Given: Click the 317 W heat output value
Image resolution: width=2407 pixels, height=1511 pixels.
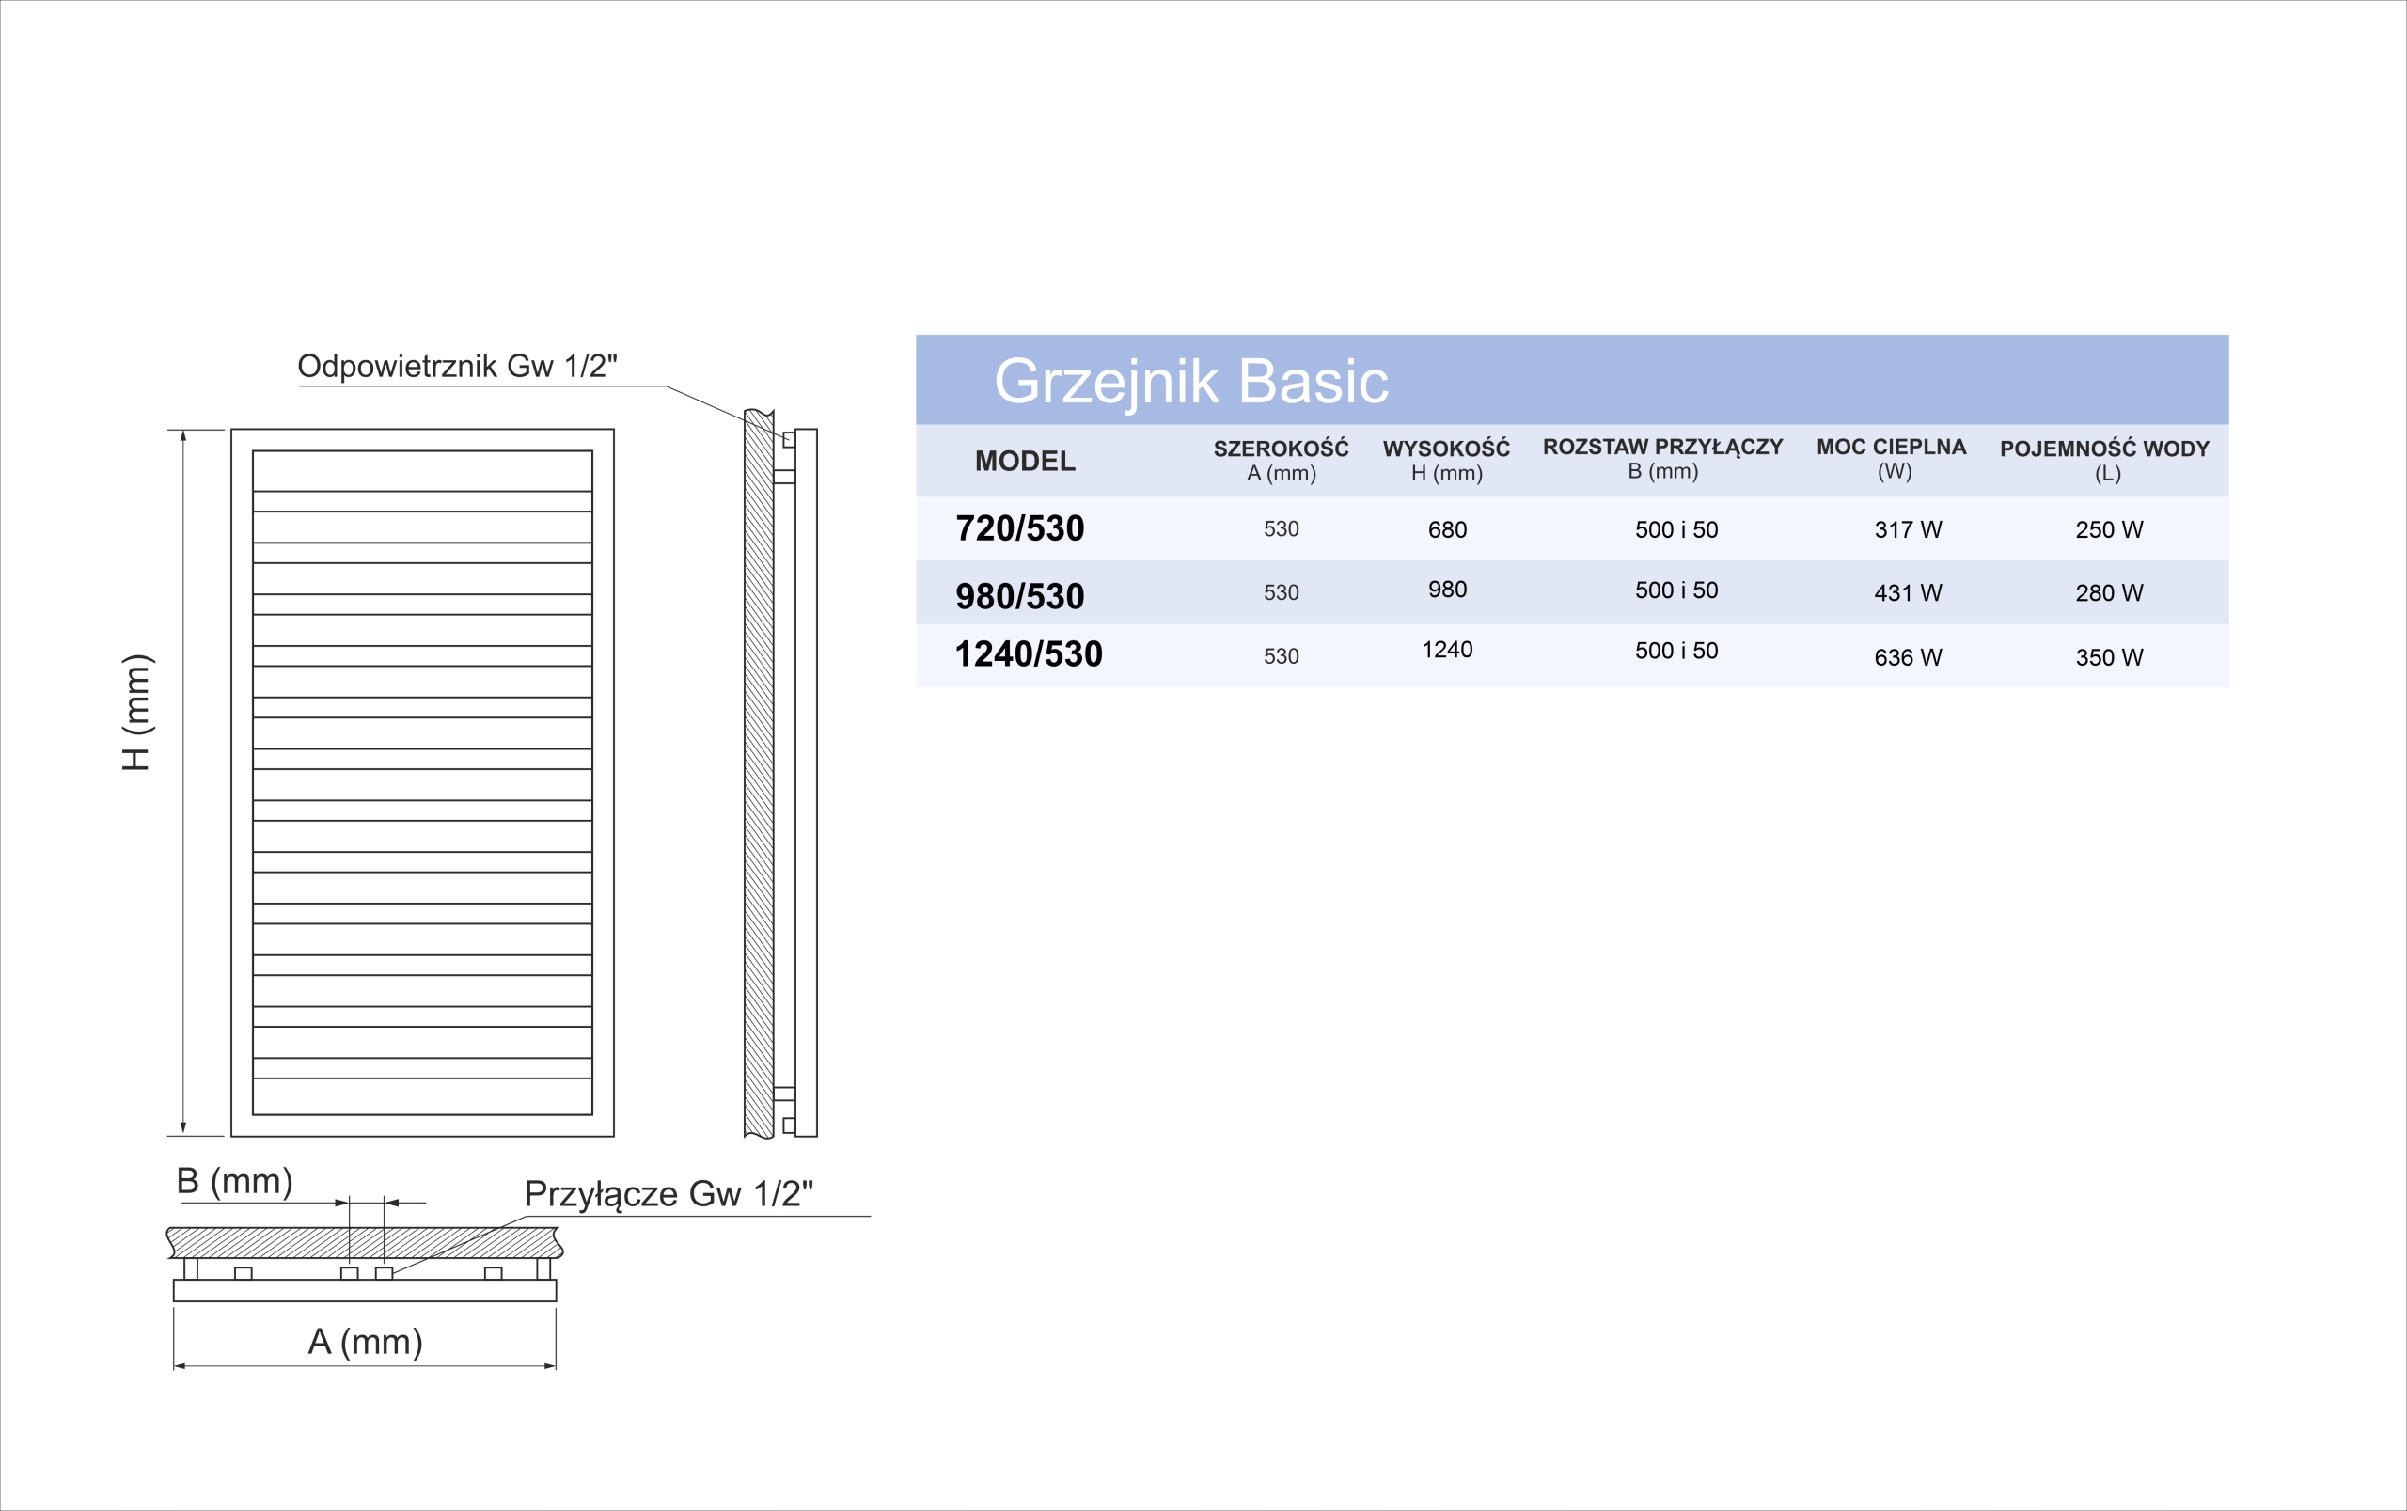Looking at the screenshot, I should (1908, 529).
